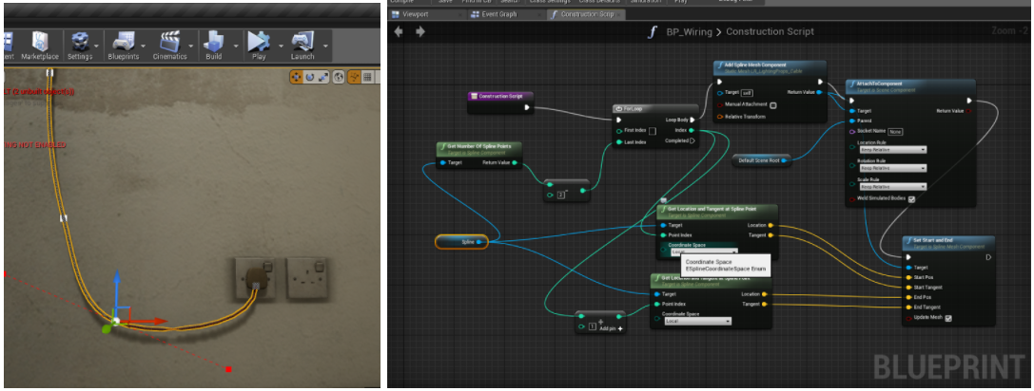The height and width of the screenshot is (391, 1034).
Task: Select the Spline variable node
Action: pyautogui.click(x=461, y=242)
